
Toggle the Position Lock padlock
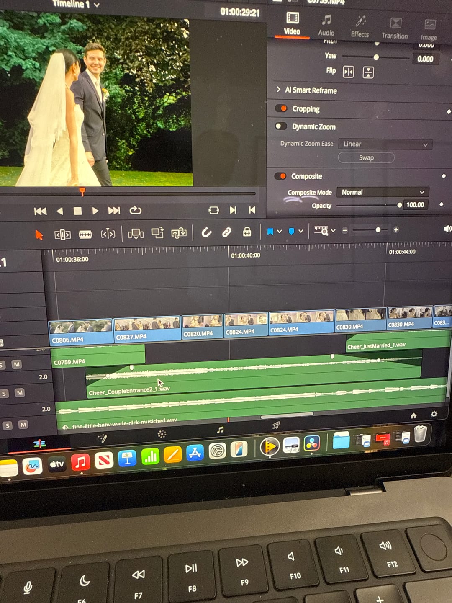tap(247, 232)
